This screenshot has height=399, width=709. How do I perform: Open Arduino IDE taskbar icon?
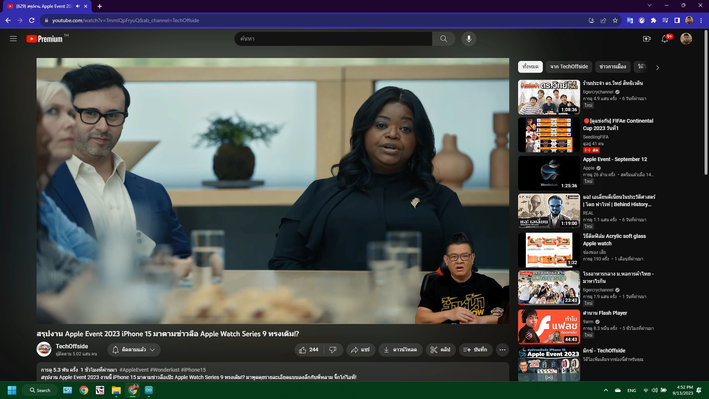click(x=149, y=390)
